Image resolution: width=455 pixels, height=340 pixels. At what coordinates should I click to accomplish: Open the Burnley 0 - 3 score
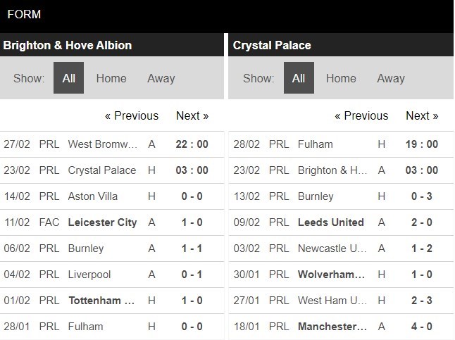(x=422, y=196)
